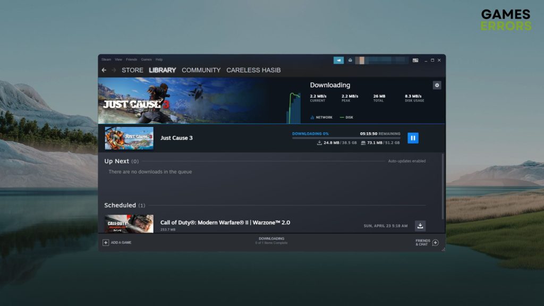Click the download icon for Call of Duty
This screenshot has width=544, height=306.
[420, 226]
